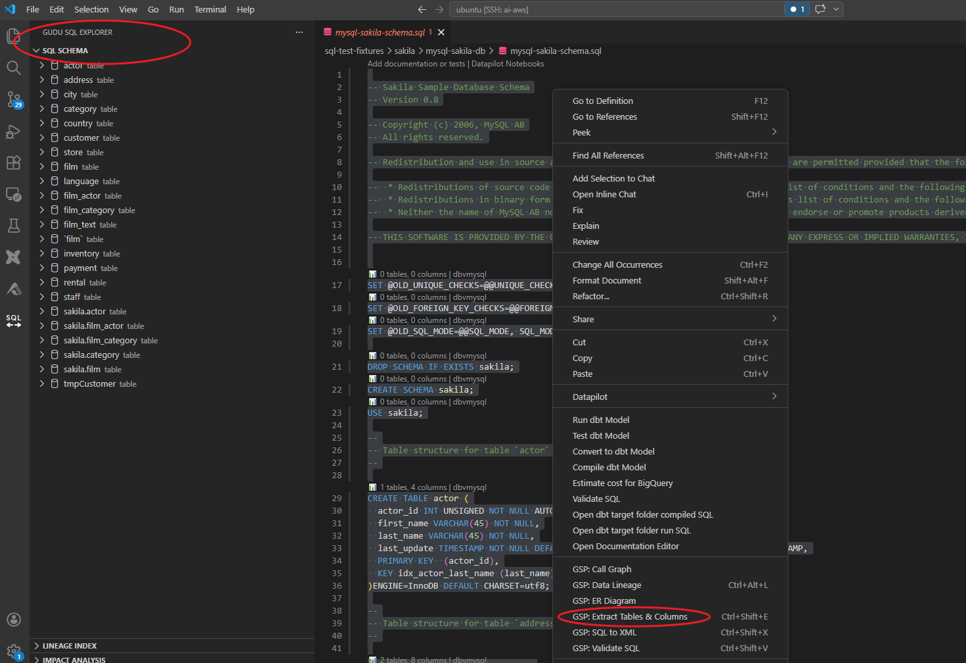Open the Manage settings gear
The width and height of the screenshot is (966, 663).
point(13,651)
